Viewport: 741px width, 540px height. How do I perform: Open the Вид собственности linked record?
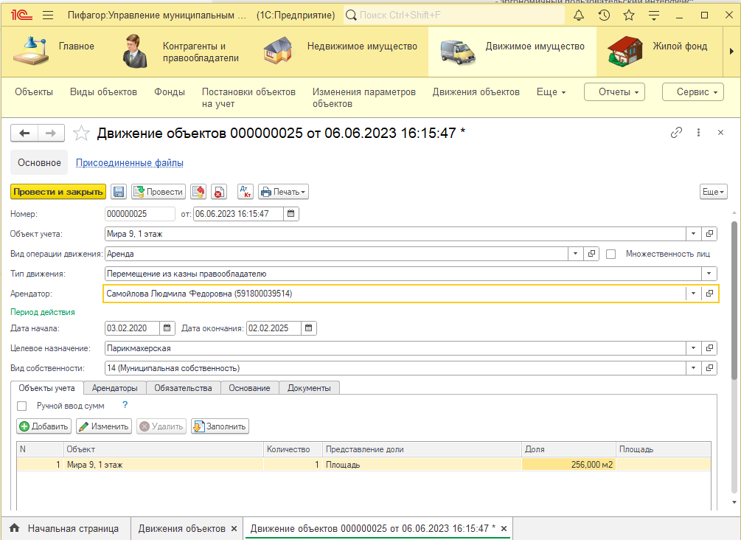(709, 368)
